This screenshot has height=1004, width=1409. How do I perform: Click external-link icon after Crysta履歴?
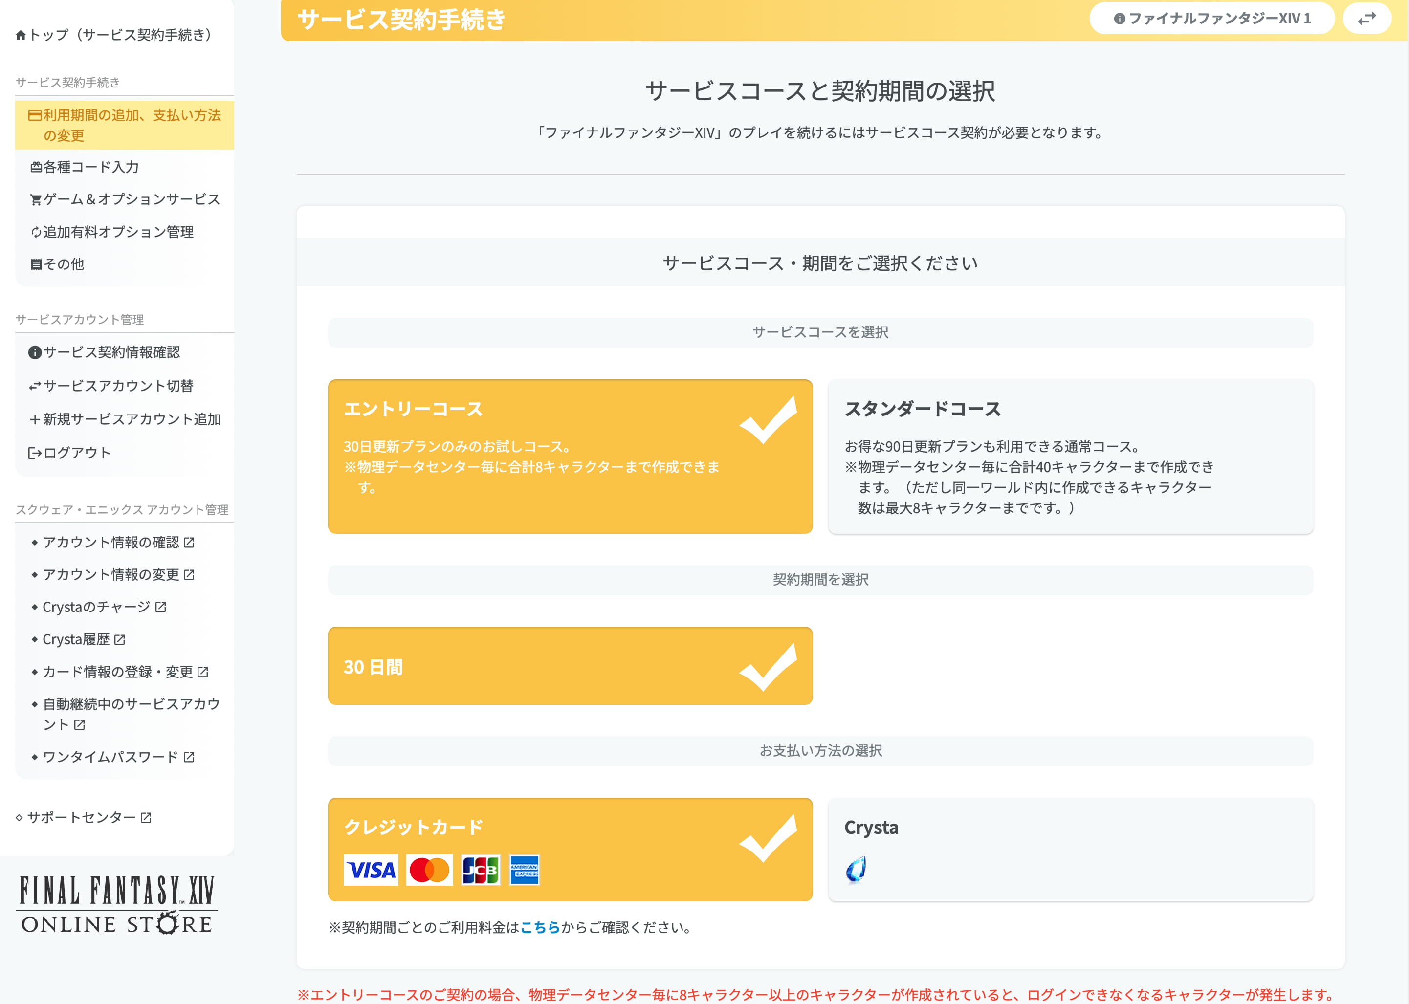tap(120, 639)
